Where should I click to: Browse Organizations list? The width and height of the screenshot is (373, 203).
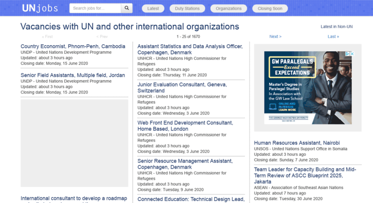pyautogui.click(x=229, y=8)
